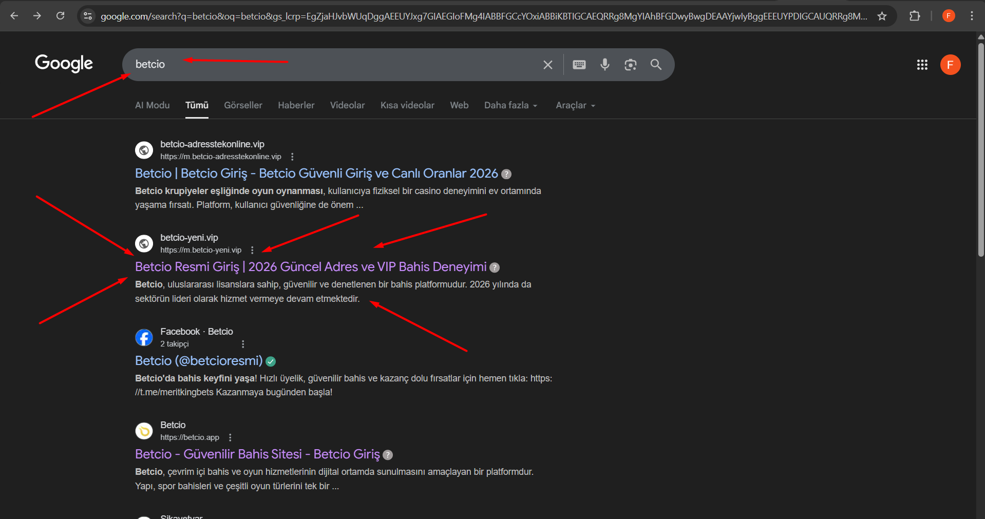The height and width of the screenshot is (519, 985).
Task: Go back to the previous page
Action: (14, 16)
